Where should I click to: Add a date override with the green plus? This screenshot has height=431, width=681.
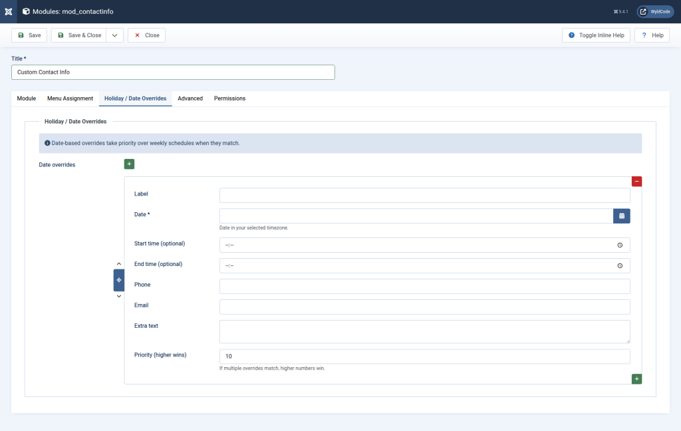point(129,164)
